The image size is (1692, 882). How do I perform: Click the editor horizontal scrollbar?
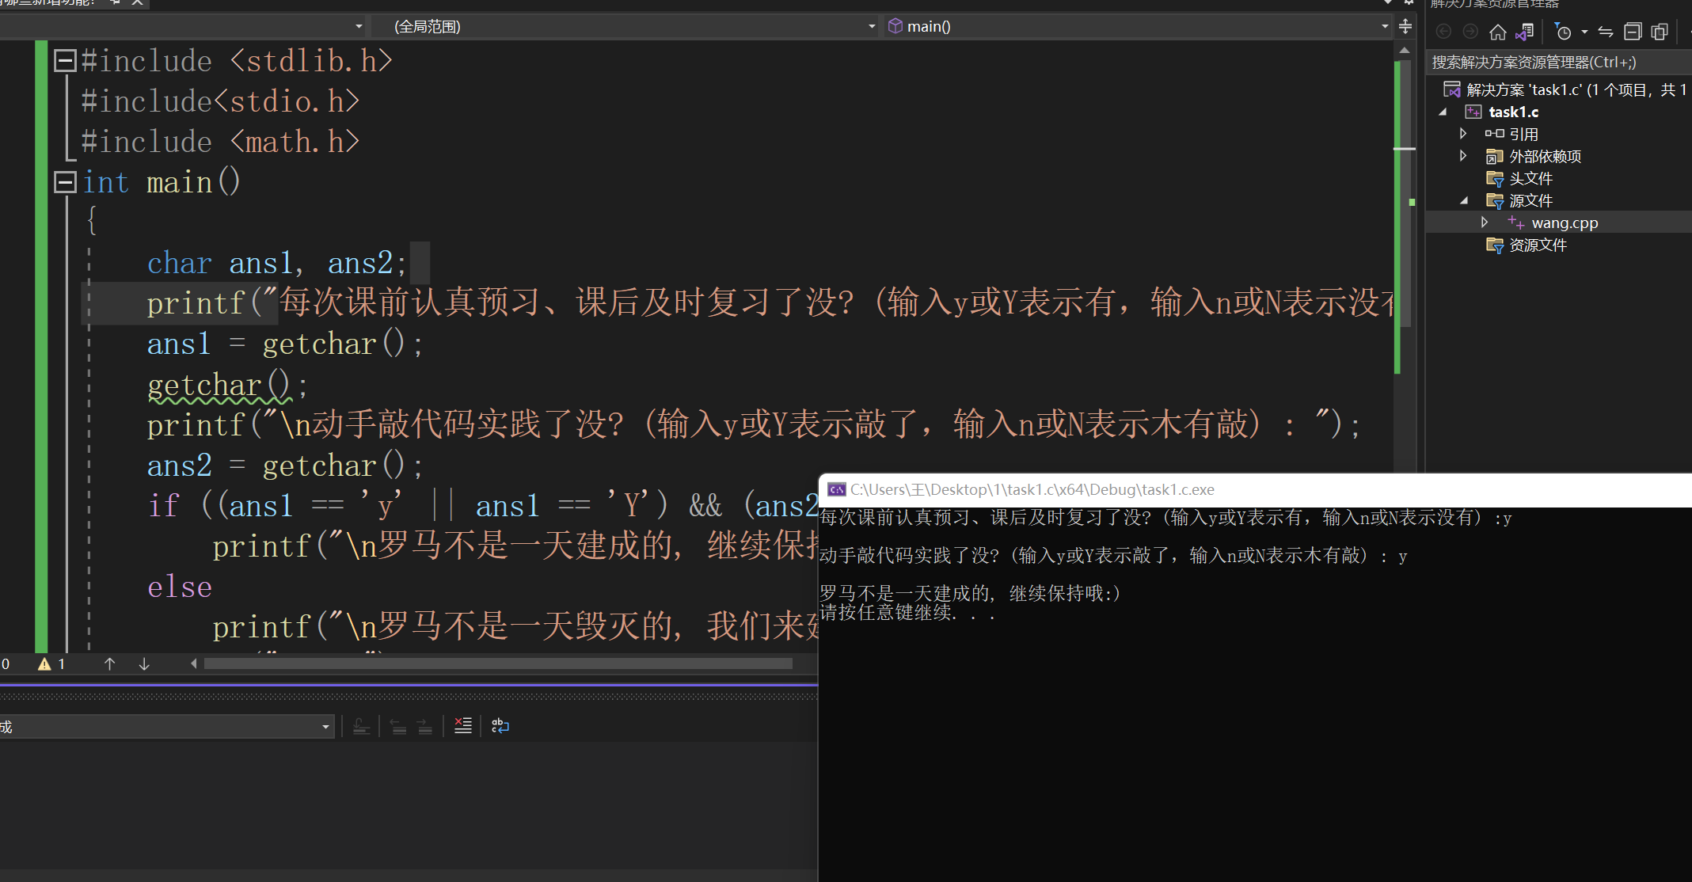point(497,663)
